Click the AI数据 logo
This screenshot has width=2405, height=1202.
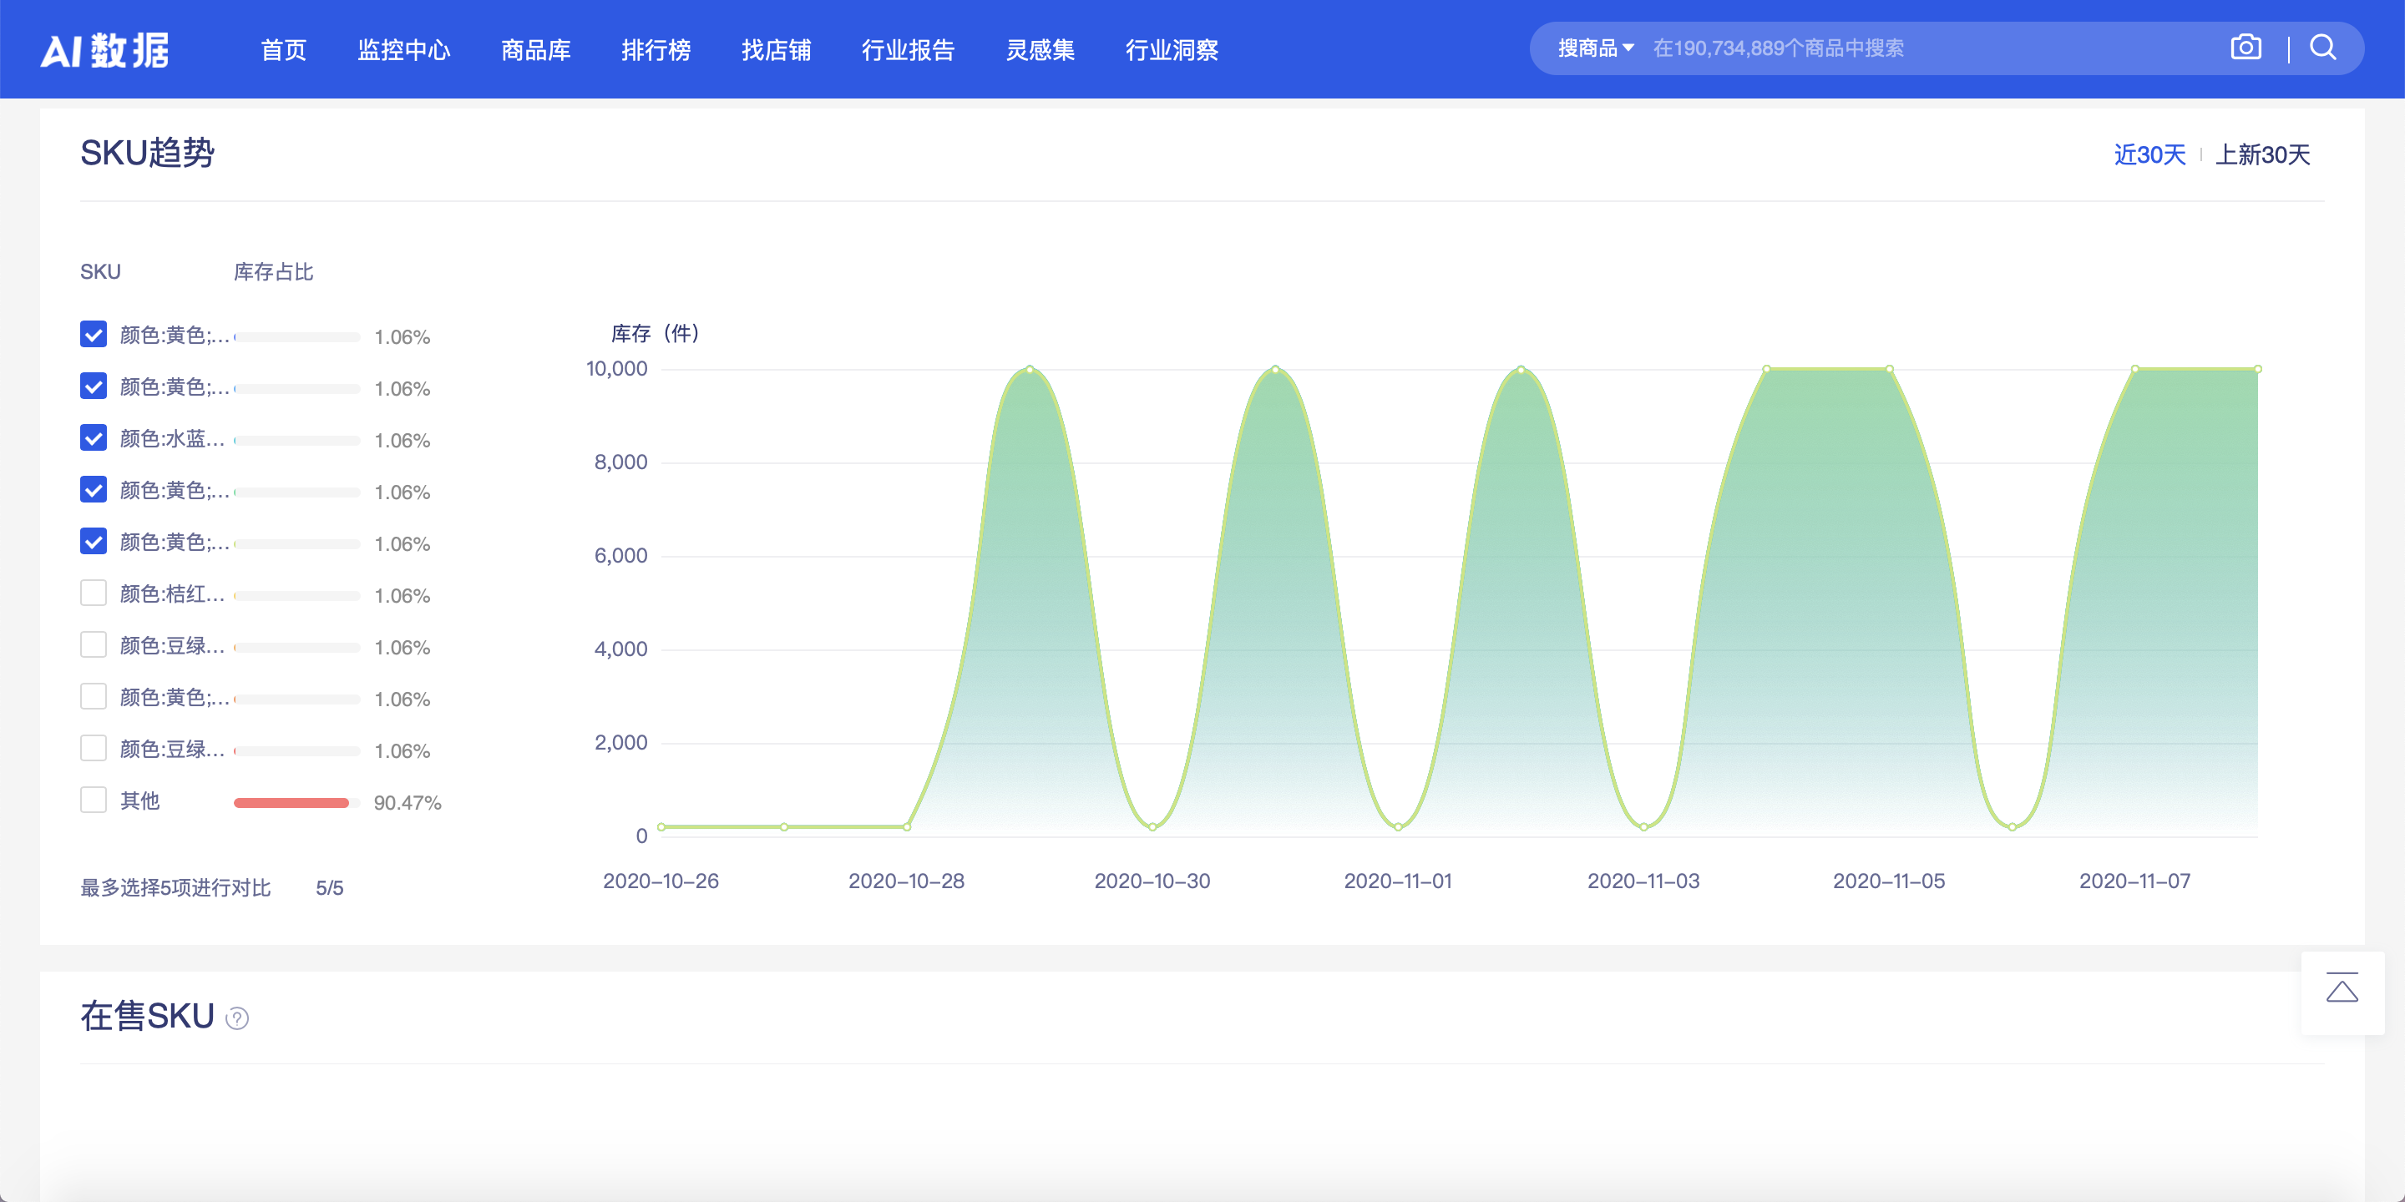[x=105, y=48]
